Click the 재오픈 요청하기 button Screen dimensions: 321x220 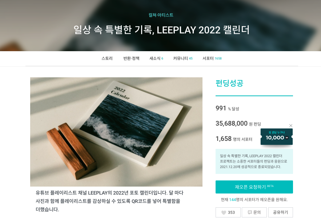(x=254, y=187)
